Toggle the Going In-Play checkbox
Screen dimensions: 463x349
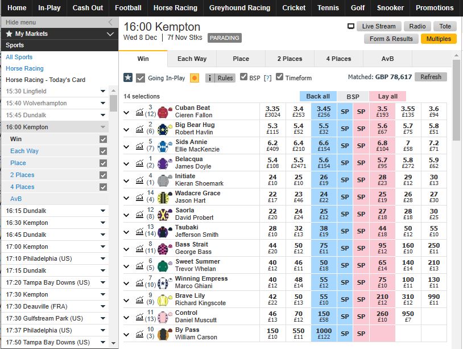[x=140, y=77]
